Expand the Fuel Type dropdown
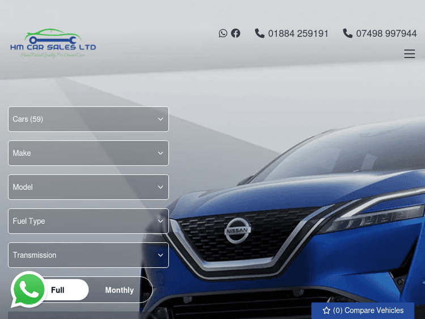425x319 pixels. [88, 221]
